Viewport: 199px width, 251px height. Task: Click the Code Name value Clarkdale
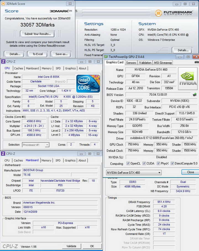pos(36,81)
